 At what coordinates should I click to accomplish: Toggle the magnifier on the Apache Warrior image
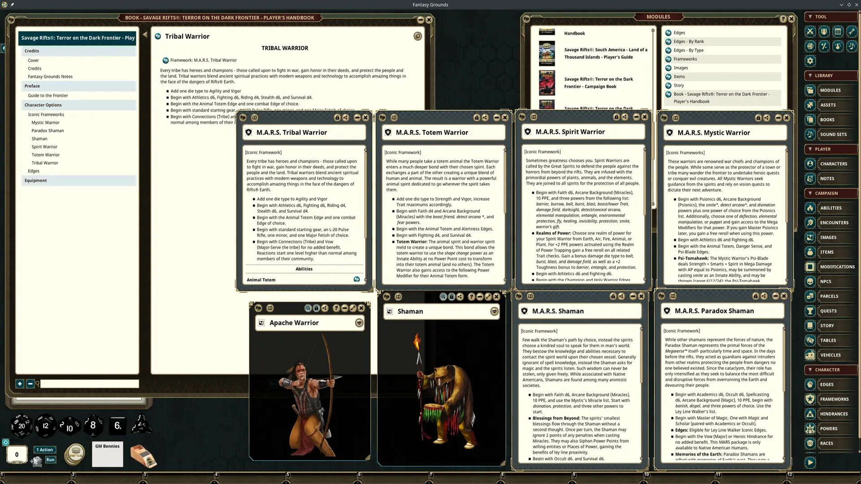click(x=308, y=308)
